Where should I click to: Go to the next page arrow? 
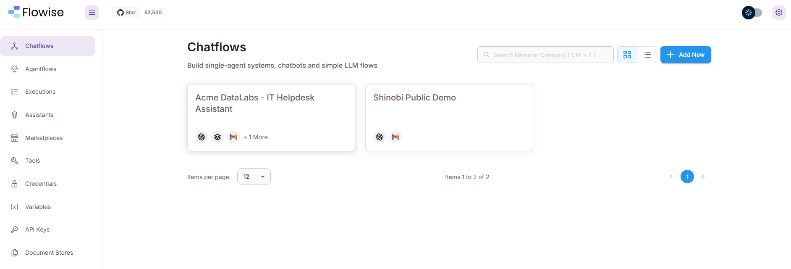coord(703,177)
